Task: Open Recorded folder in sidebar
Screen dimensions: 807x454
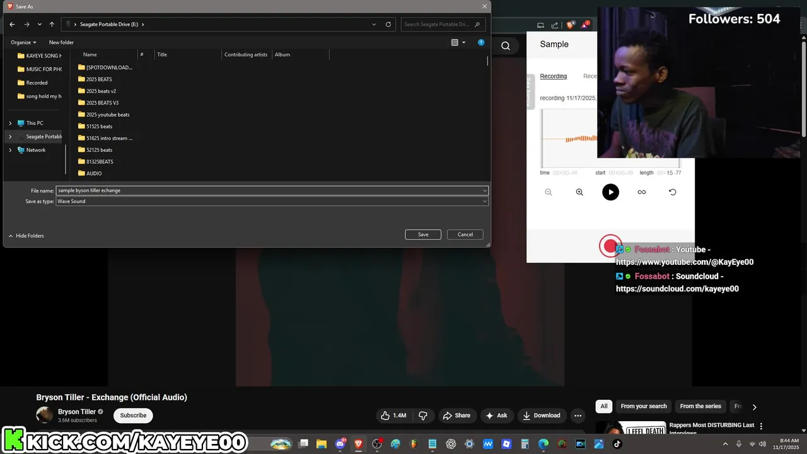Action: point(33,83)
